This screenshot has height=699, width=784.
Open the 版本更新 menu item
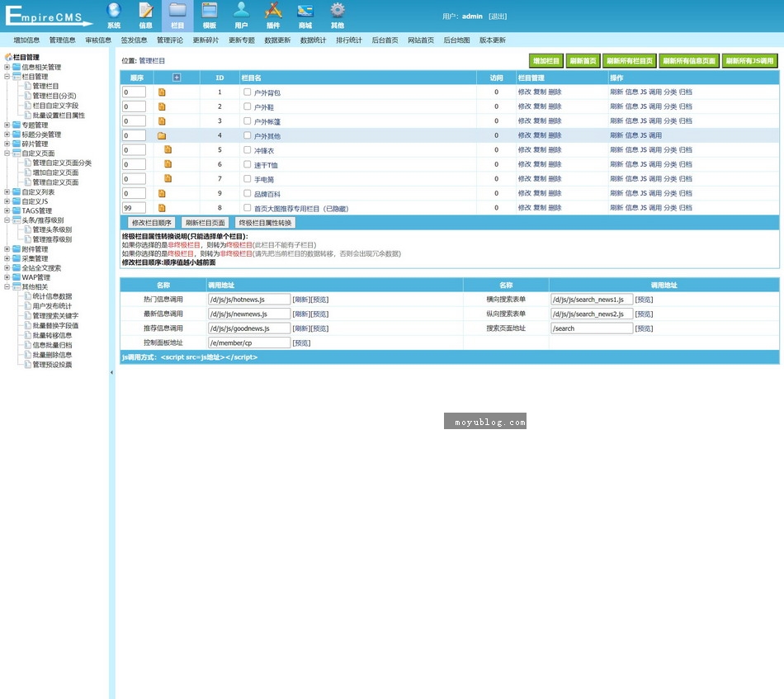493,40
